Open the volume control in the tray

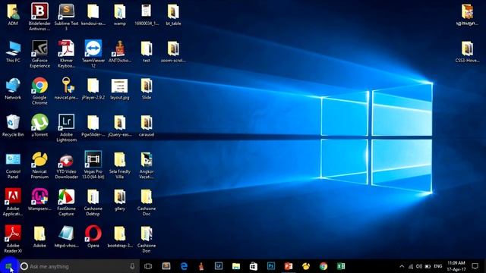(419, 266)
